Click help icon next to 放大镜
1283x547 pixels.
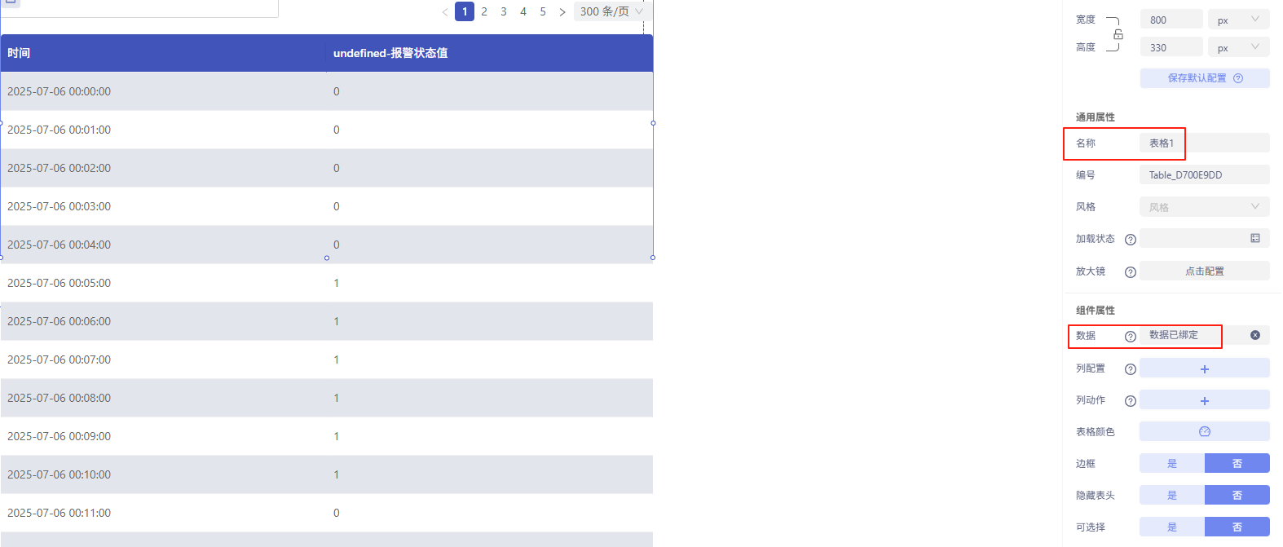point(1131,272)
